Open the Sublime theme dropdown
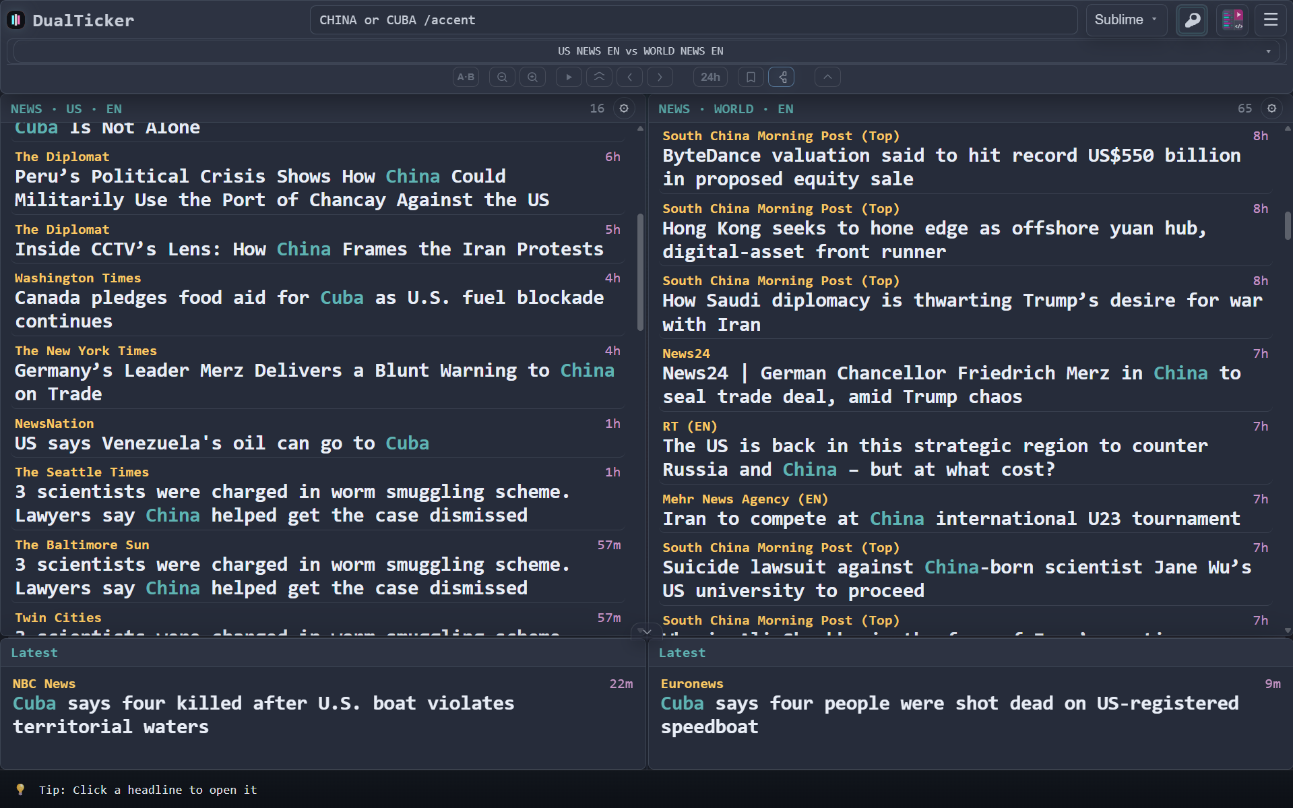Image resolution: width=1293 pixels, height=808 pixels. [x=1125, y=20]
